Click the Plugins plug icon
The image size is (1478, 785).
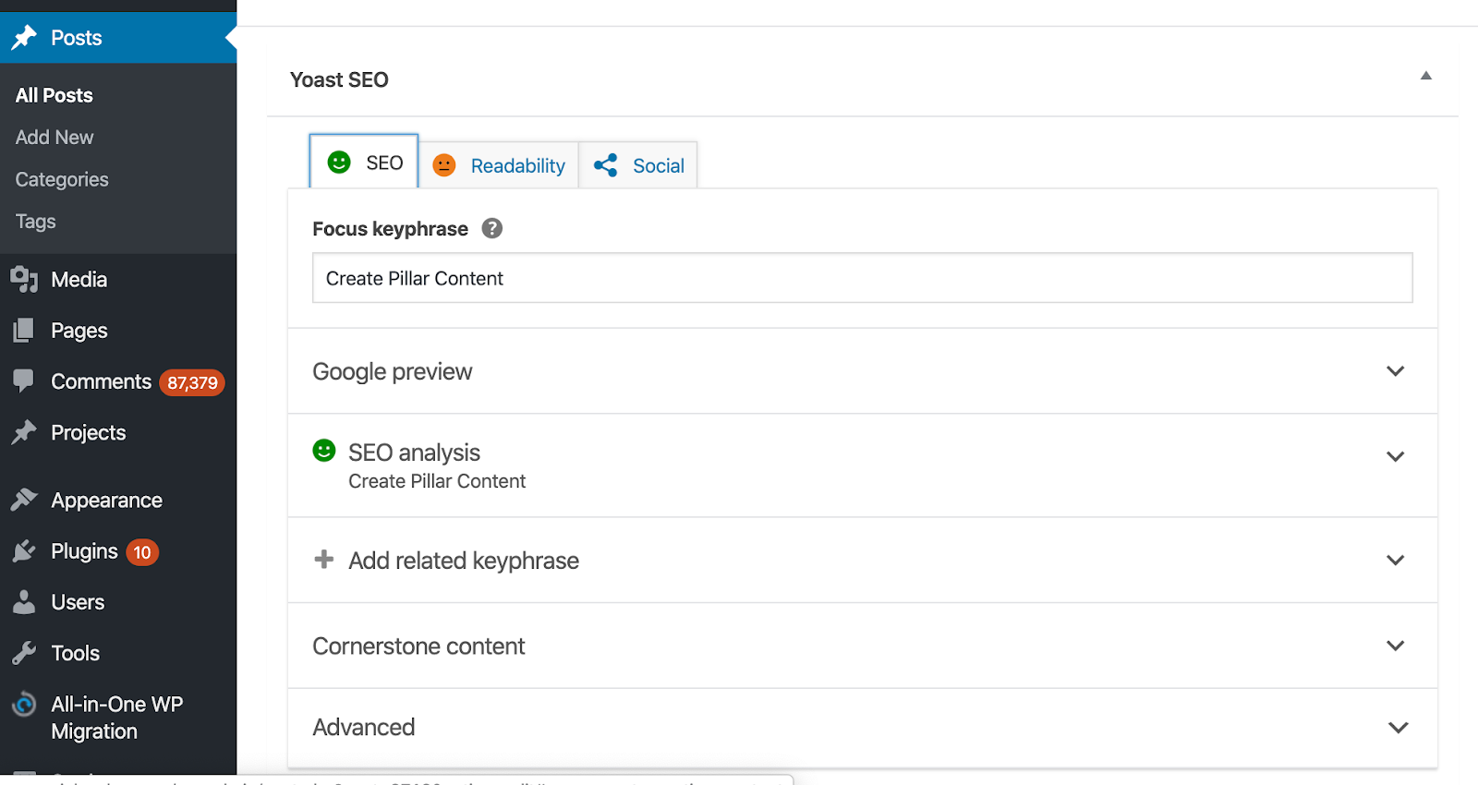coord(24,551)
